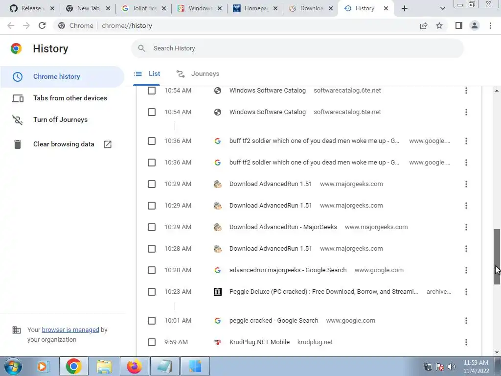
Task: Tick the advancedrun majorgeeks Google Search checkbox
Action: (x=152, y=270)
